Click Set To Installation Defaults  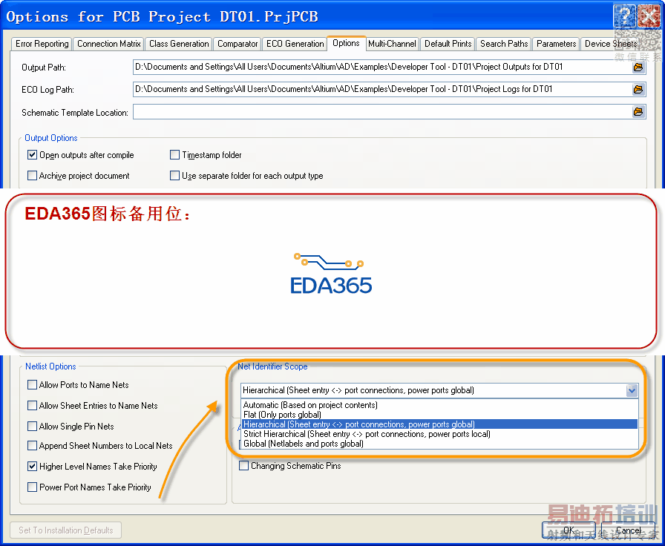click(66, 530)
